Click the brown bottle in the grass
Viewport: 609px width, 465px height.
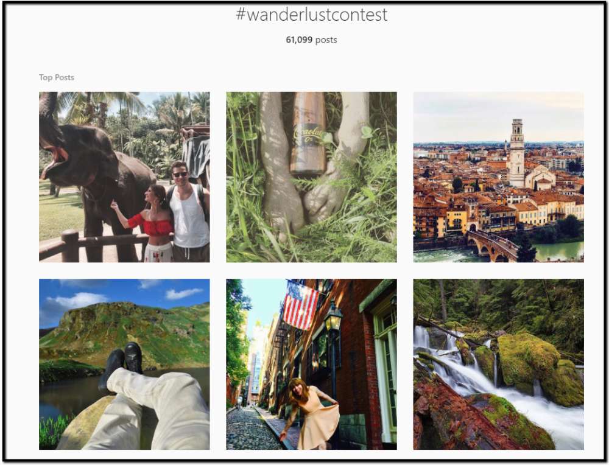pyautogui.click(x=308, y=134)
